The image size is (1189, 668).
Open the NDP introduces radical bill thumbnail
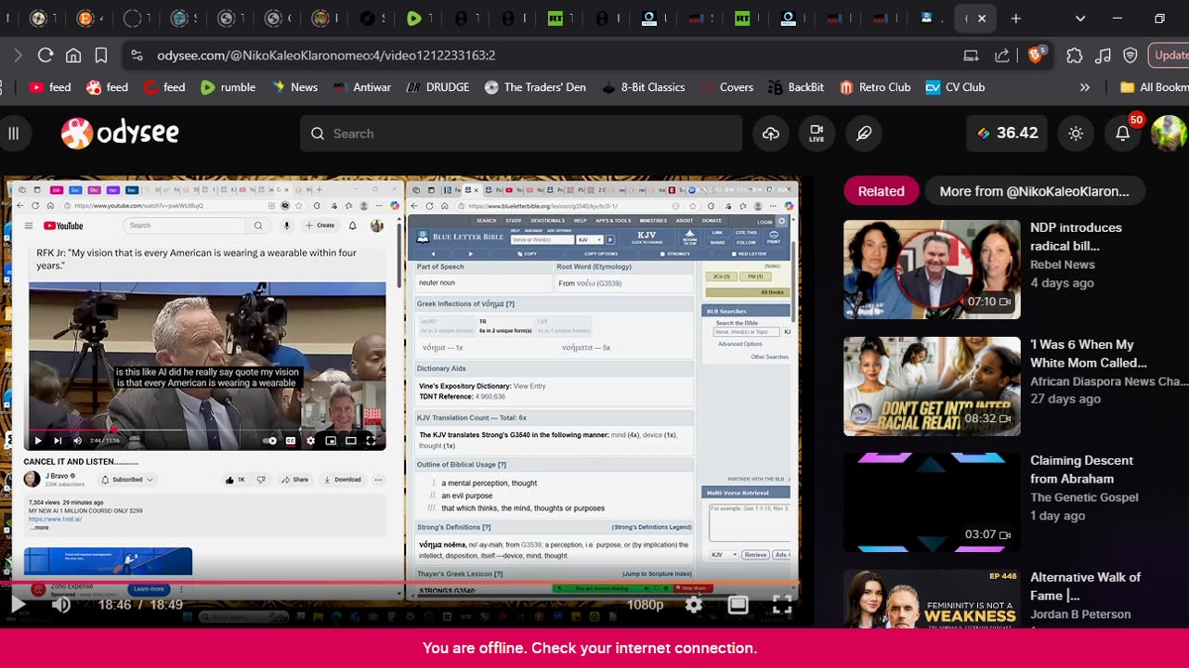click(932, 269)
